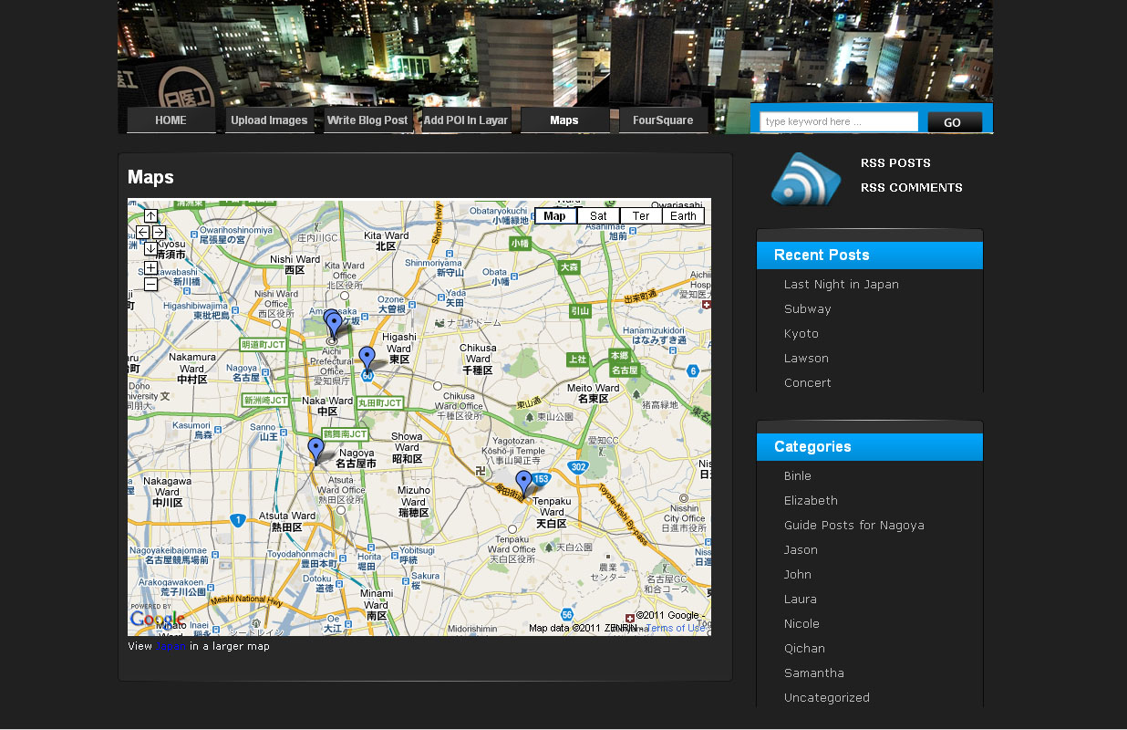Open the FourSquare nav item
Screen dimensions: 1127x730
tap(663, 120)
